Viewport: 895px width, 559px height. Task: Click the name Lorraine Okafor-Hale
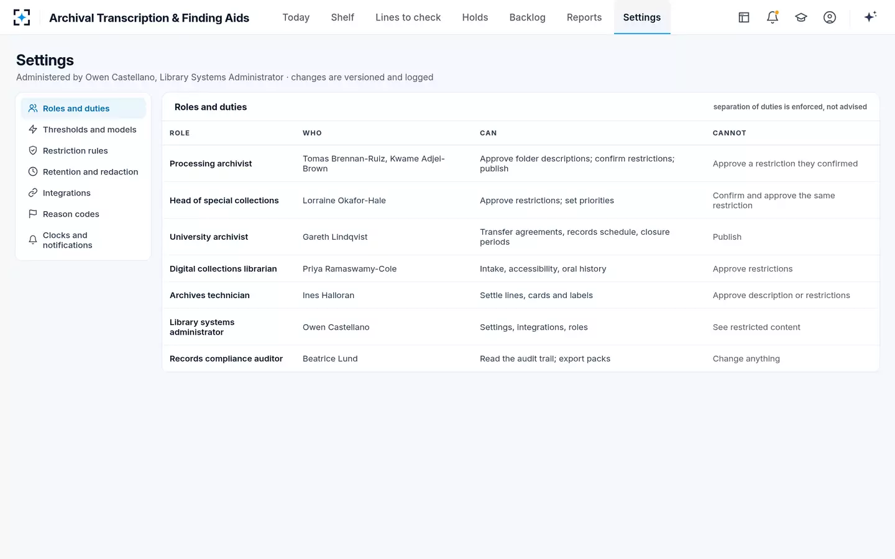[x=344, y=200]
